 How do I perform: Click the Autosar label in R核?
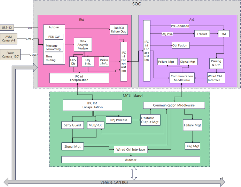tap(54, 28)
